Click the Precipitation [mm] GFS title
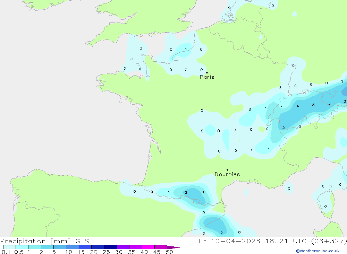Viewport: 347px width, 254px height. (44, 241)
